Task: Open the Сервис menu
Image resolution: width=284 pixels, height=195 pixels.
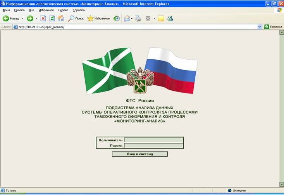Action: 63,10
